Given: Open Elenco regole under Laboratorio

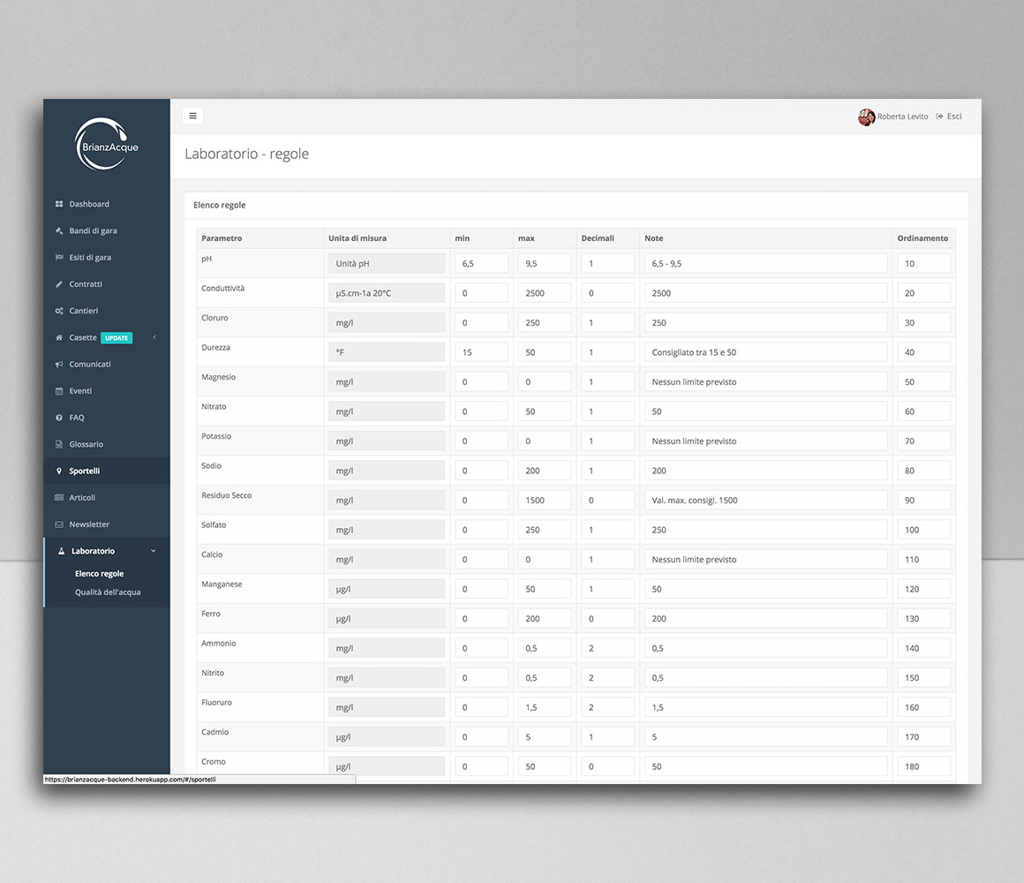Looking at the screenshot, I should (x=100, y=573).
